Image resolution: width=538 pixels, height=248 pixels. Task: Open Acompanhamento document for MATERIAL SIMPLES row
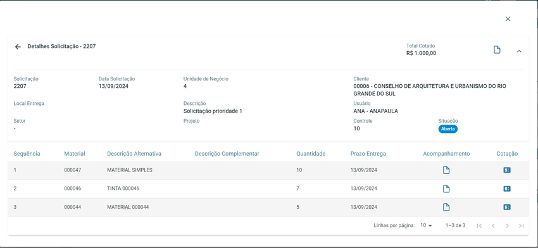pyautogui.click(x=446, y=170)
